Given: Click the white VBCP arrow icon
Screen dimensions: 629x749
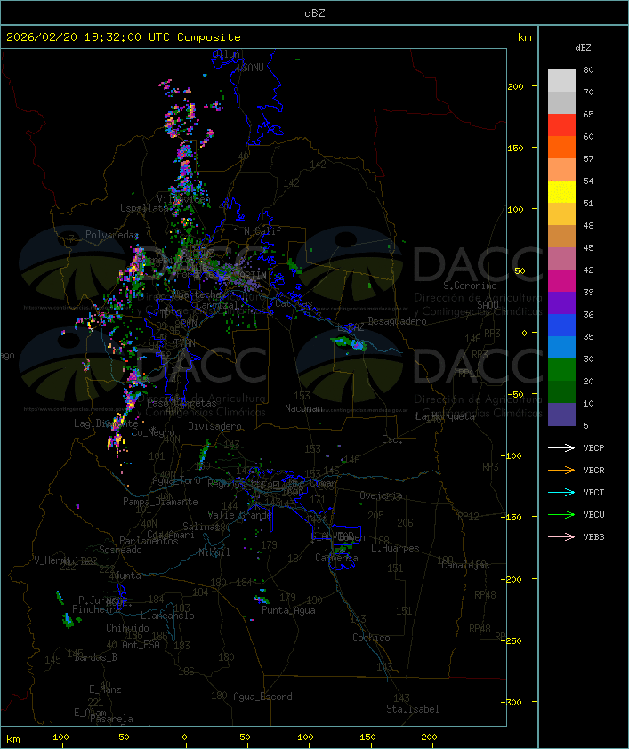Looking at the screenshot, I should [561, 447].
